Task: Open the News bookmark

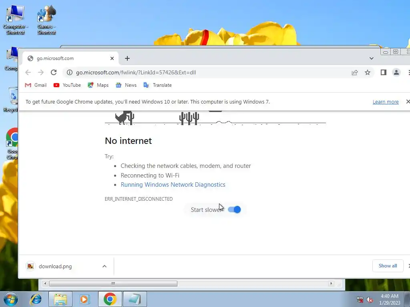Action: click(x=126, y=85)
